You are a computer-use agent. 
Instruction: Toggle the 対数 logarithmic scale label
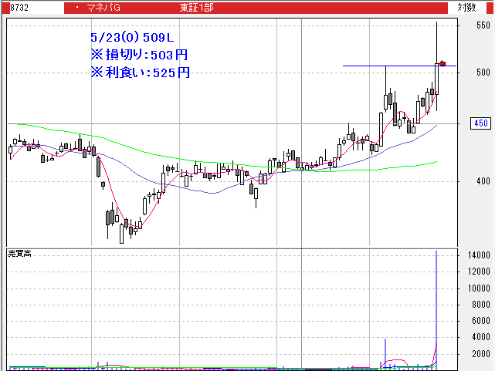466,8
